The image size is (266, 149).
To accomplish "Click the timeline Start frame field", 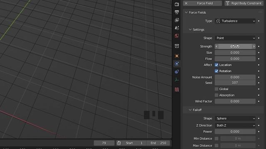I will coord(134,143).
